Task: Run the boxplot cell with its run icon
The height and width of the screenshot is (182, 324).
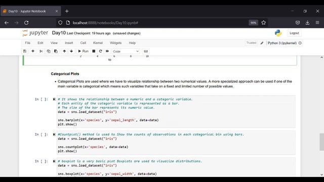Action: [x=54, y=161]
